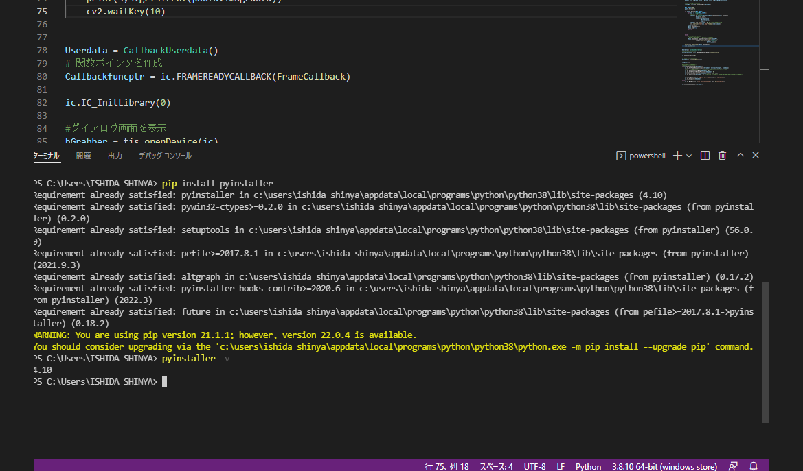Click the Userdata = CallbackUserdata() line
Screen dimensions: 803x471
coord(142,50)
